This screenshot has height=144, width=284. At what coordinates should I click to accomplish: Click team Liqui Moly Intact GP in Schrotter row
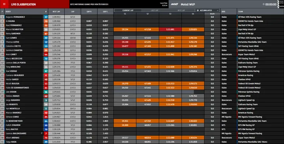coord(247,30)
